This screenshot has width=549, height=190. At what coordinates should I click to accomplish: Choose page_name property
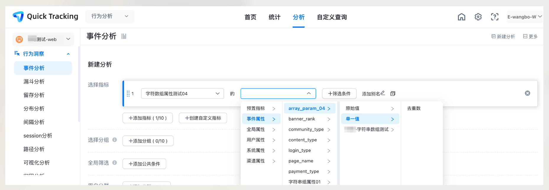(310, 161)
